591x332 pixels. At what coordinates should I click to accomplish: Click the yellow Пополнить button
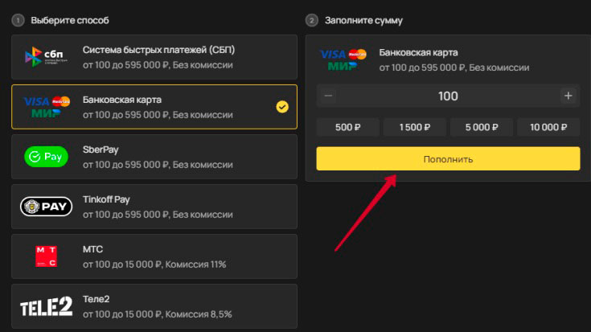(448, 158)
